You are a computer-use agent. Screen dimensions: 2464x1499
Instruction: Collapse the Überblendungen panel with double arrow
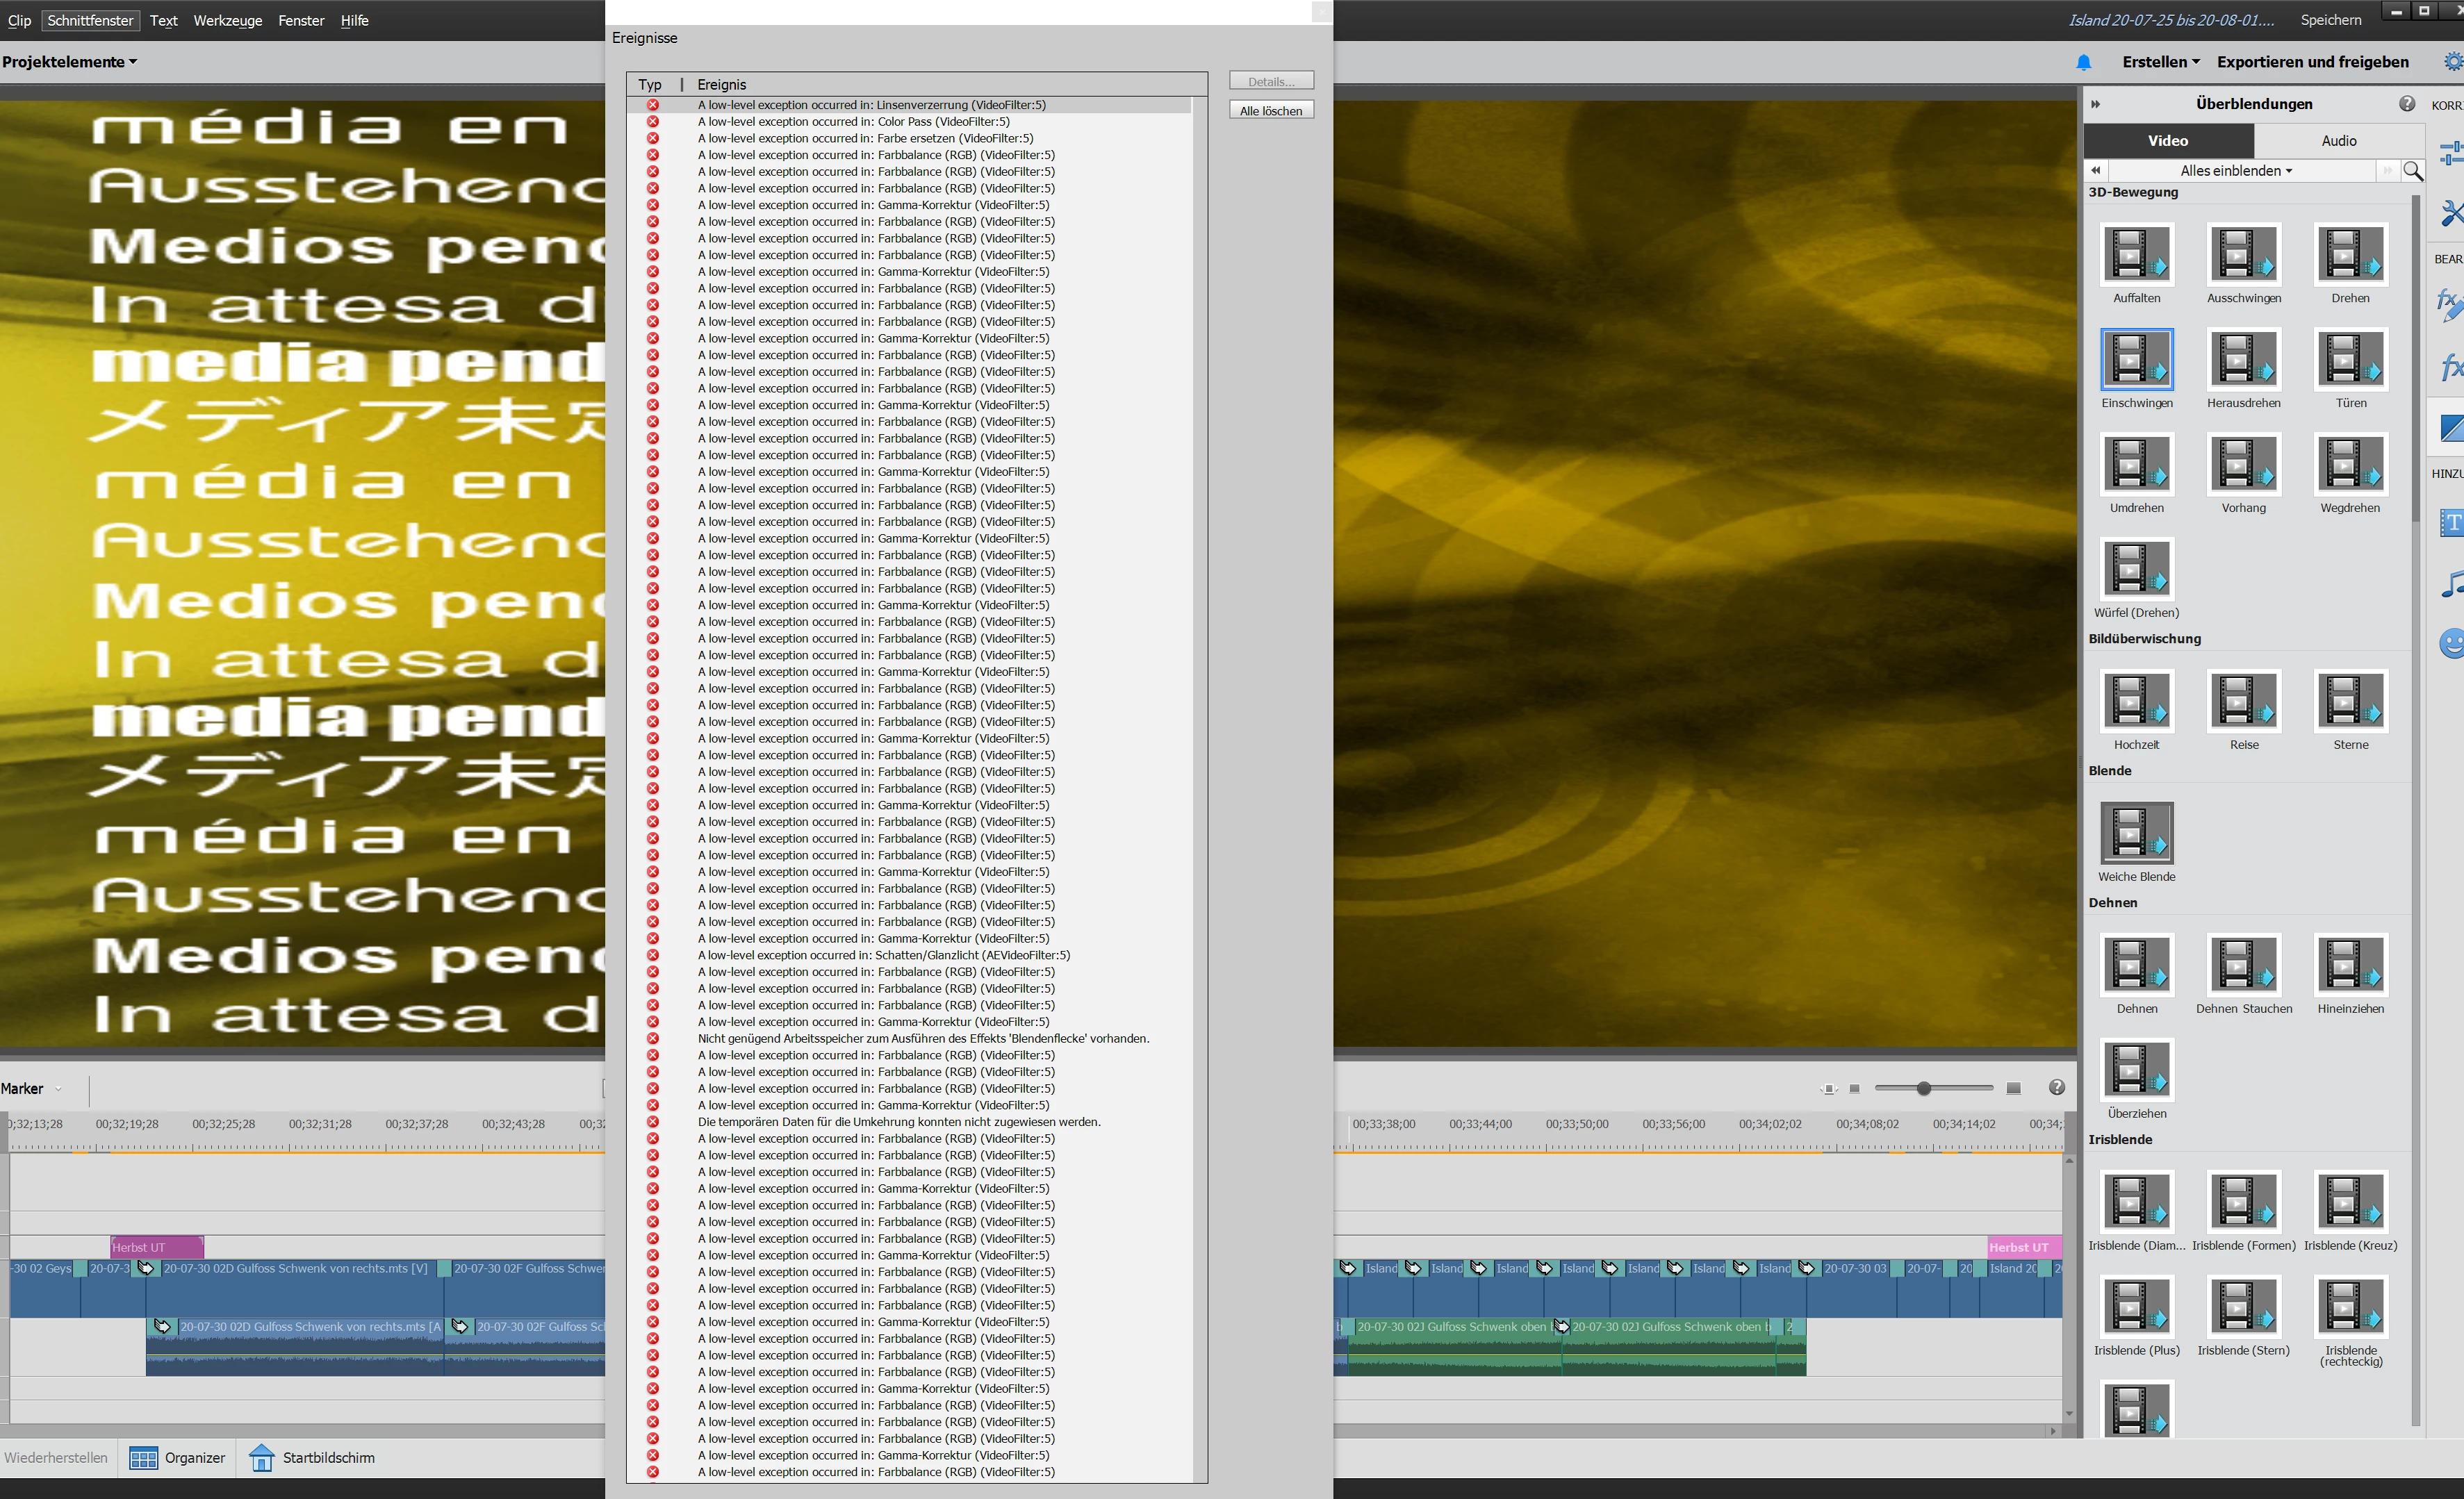click(x=2096, y=104)
